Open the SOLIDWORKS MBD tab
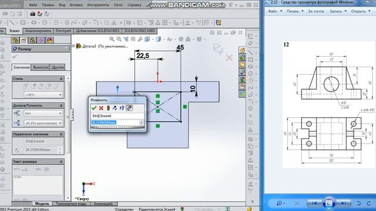376x211 pixels. [x=140, y=31]
